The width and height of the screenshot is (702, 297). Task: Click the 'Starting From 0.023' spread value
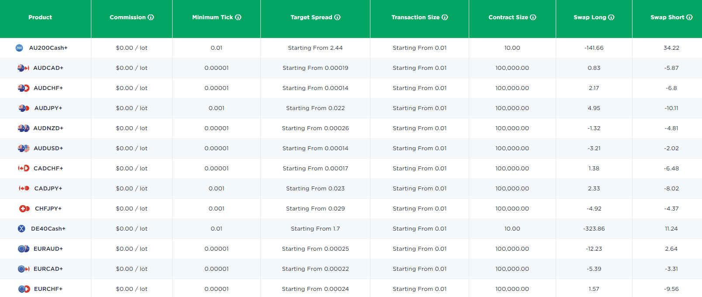315,189
